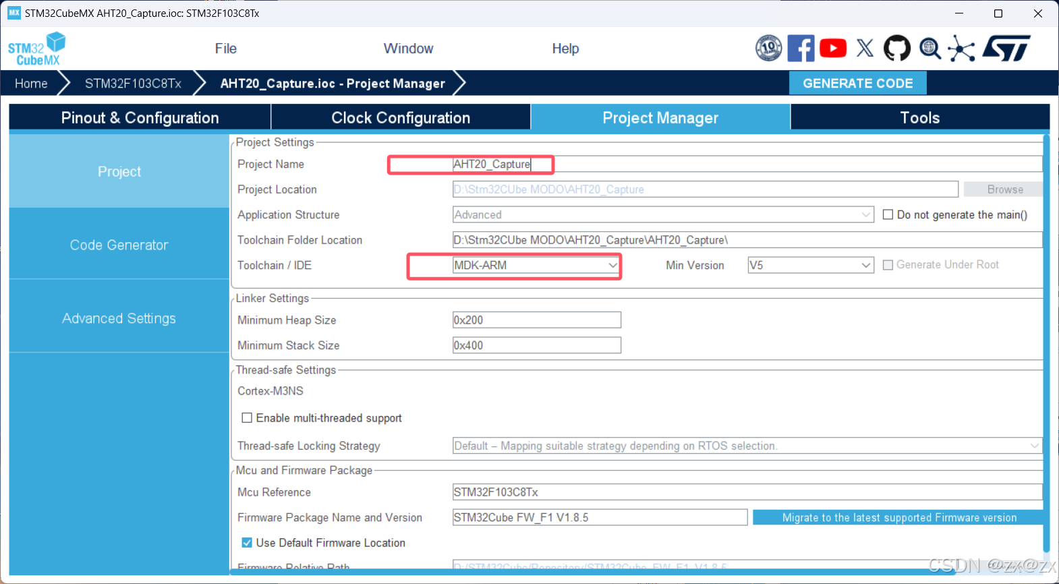Switch to Pinout & Configuration tab

(x=140, y=117)
